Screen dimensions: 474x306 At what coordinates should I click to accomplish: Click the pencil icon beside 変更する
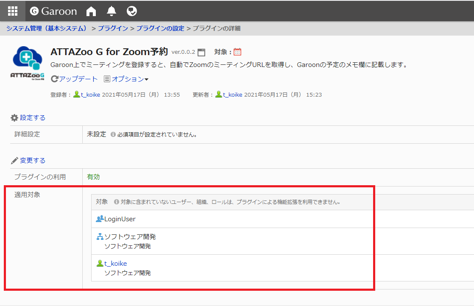(14, 160)
